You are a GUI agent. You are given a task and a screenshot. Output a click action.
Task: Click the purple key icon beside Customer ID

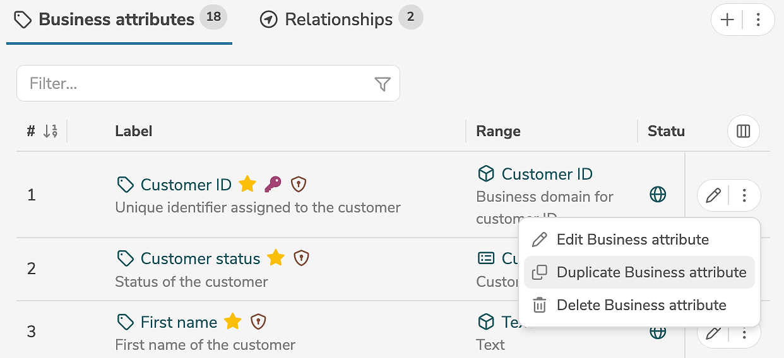click(273, 184)
